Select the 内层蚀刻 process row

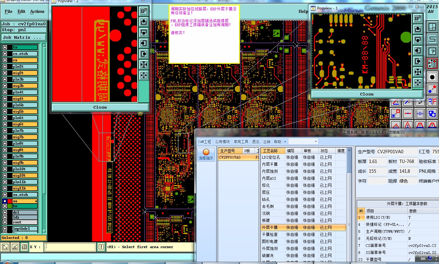pyautogui.click(x=303, y=171)
